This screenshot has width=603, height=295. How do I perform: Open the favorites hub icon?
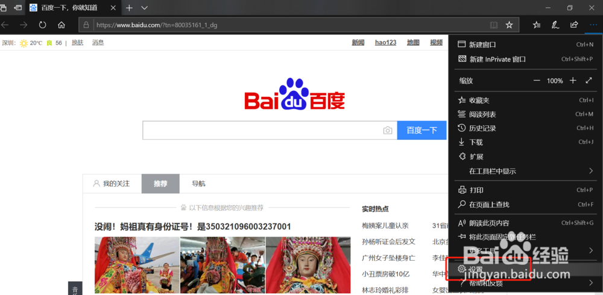pos(537,25)
